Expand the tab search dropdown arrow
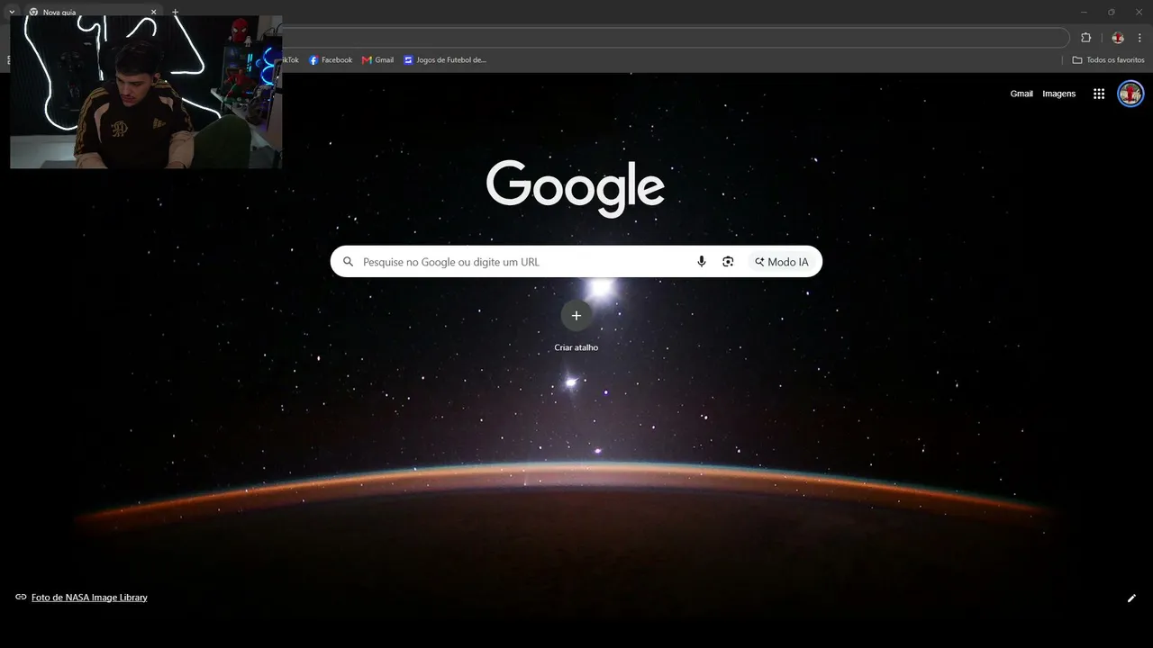 tap(12, 12)
